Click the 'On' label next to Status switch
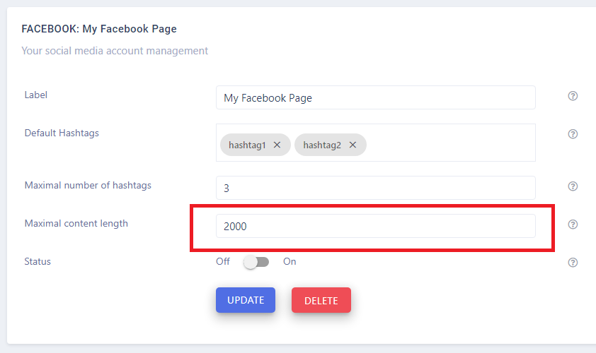This screenshot has height=353, width=596. point(290,262)
